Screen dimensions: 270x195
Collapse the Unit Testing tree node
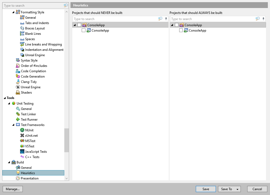(x=9, y=103)
